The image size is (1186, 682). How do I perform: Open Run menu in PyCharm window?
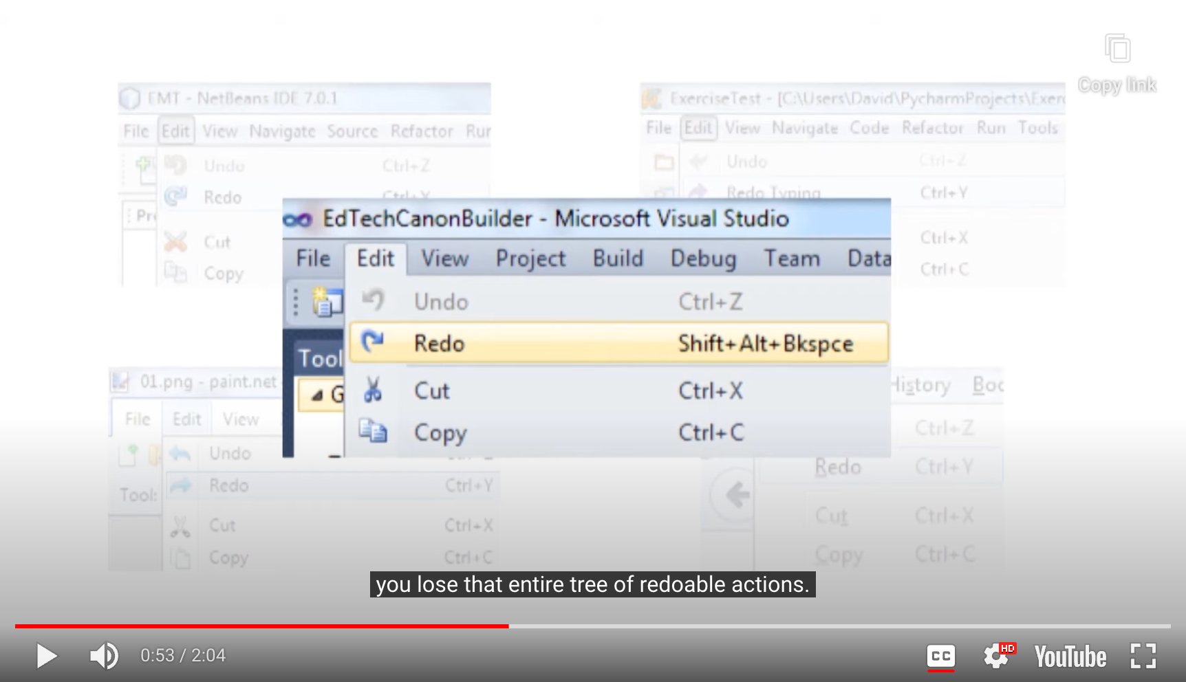[991, 128]
